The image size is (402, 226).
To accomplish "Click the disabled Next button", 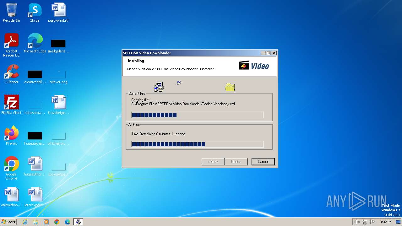I will click(x=236, y=162).
